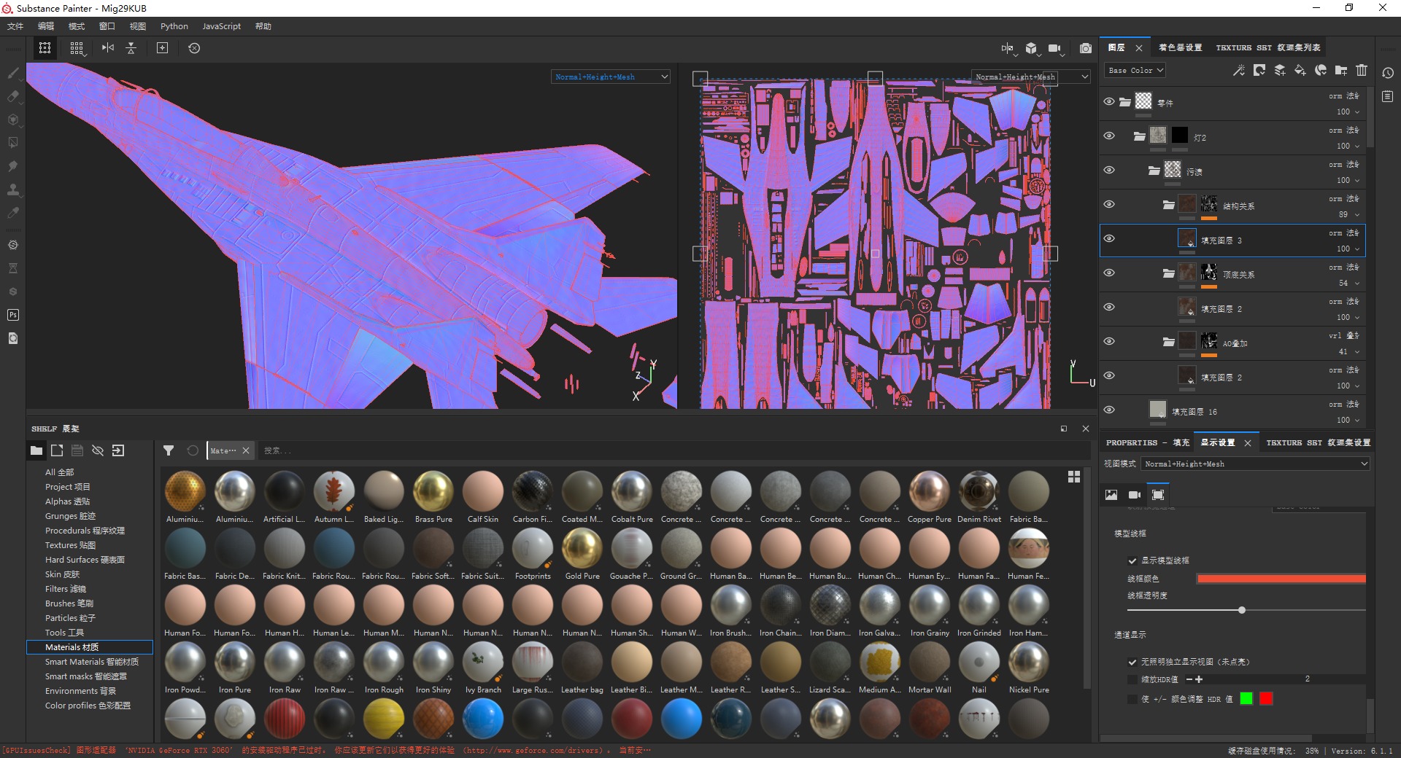Hide the 结构关系 layer group
Image resolution: width=1401 pixels, height=758 pixels.
1109,205
